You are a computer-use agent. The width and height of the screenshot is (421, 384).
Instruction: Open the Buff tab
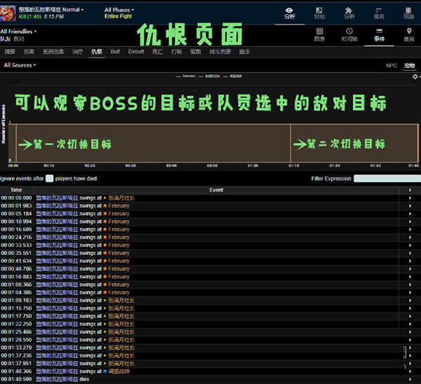115,52
